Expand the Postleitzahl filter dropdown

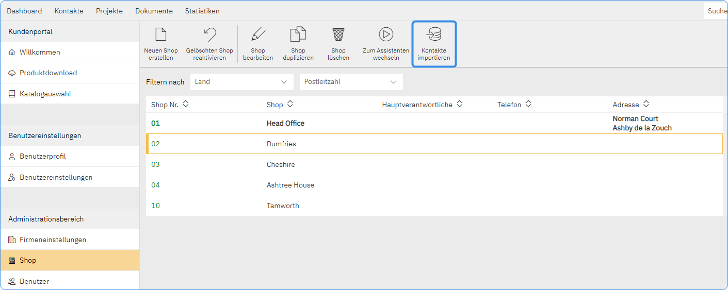[351, 82]
